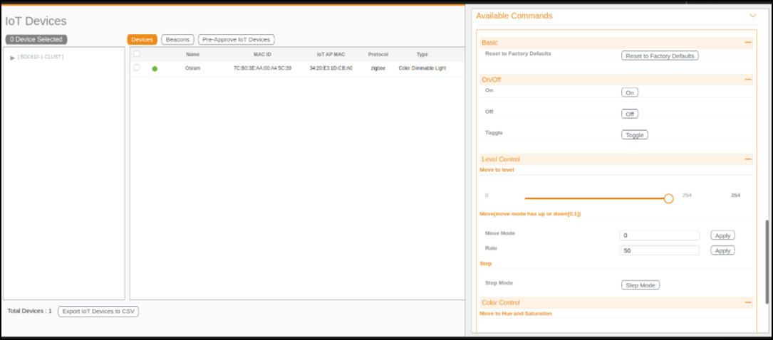The width and height of the screenshot is (773, 340).
Task: Click the green status dot for Osram
Action: click(155, 68)
